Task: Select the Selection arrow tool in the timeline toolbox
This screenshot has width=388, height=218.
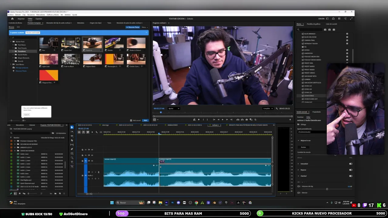Action: point(72,127)
